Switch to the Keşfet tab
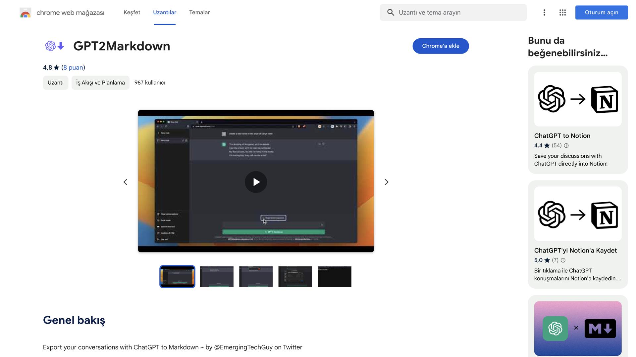This screenshot has height=357, width=636. [x=132, y=13]
